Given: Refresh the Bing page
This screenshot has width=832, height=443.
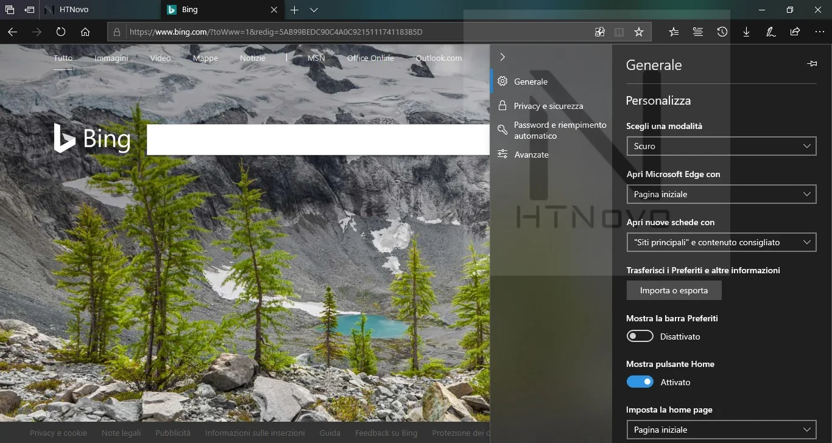Looking at the screenshot, I should [61, 32].
